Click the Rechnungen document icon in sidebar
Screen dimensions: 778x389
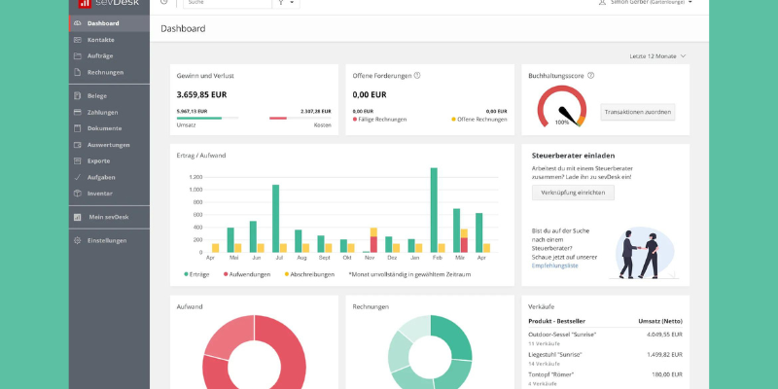[77, 72]
